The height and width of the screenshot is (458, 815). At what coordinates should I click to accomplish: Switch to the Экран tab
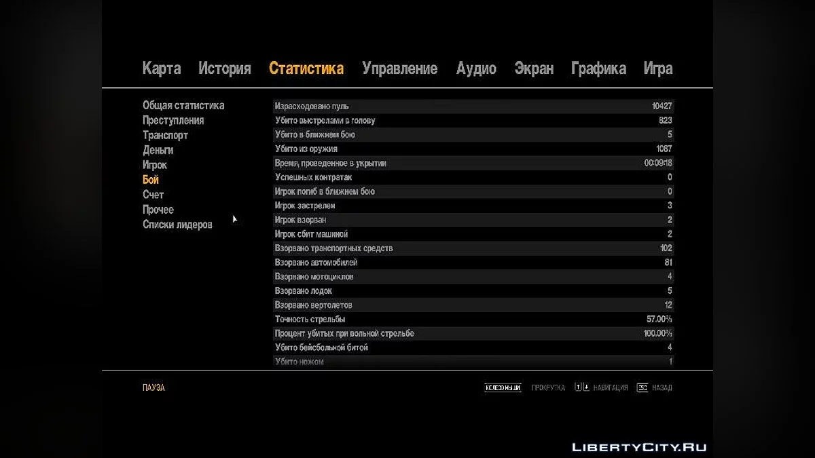(x=534, y=68)
